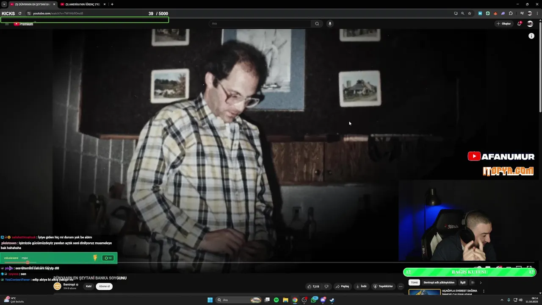Select the Tümü filter chip
542x305 pixels.
[414, 283]
